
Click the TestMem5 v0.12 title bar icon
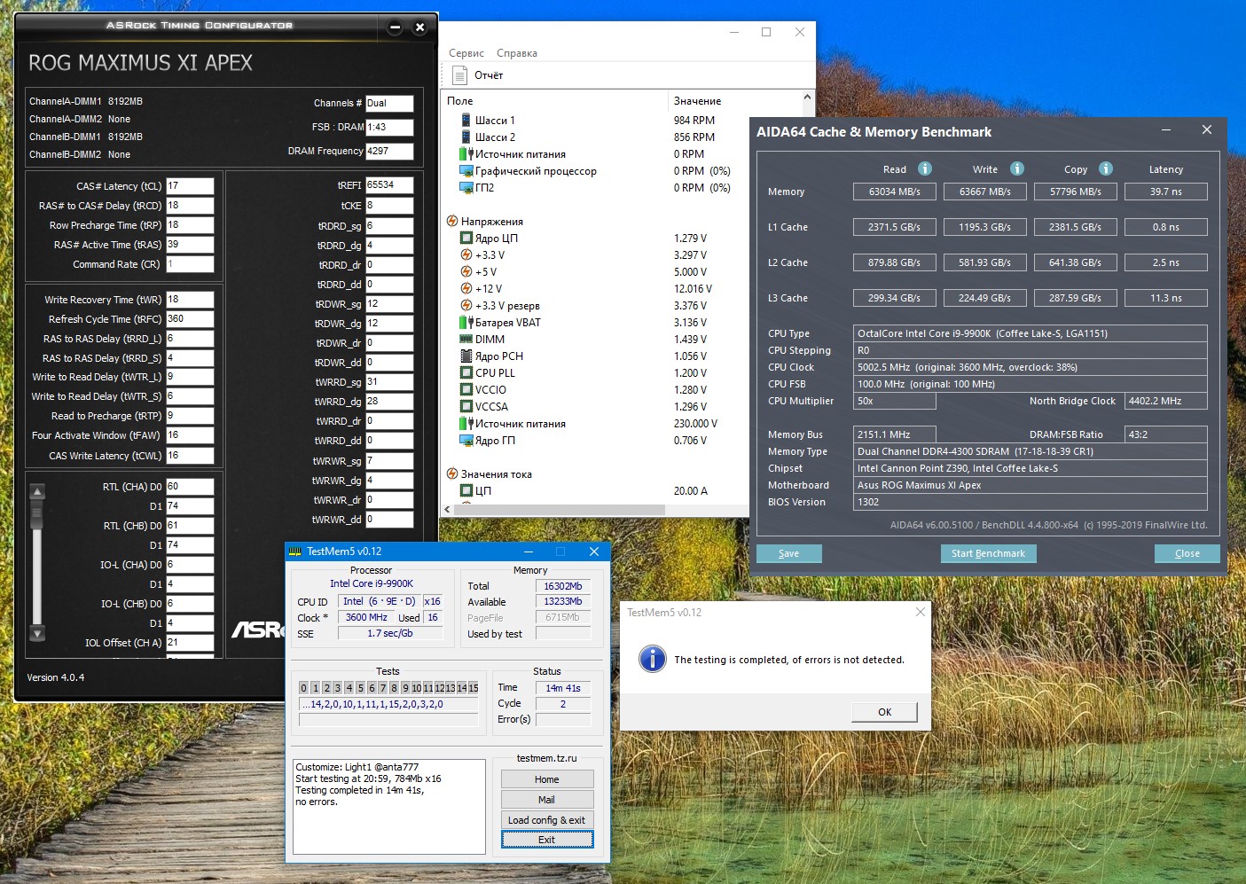[295, 552]
